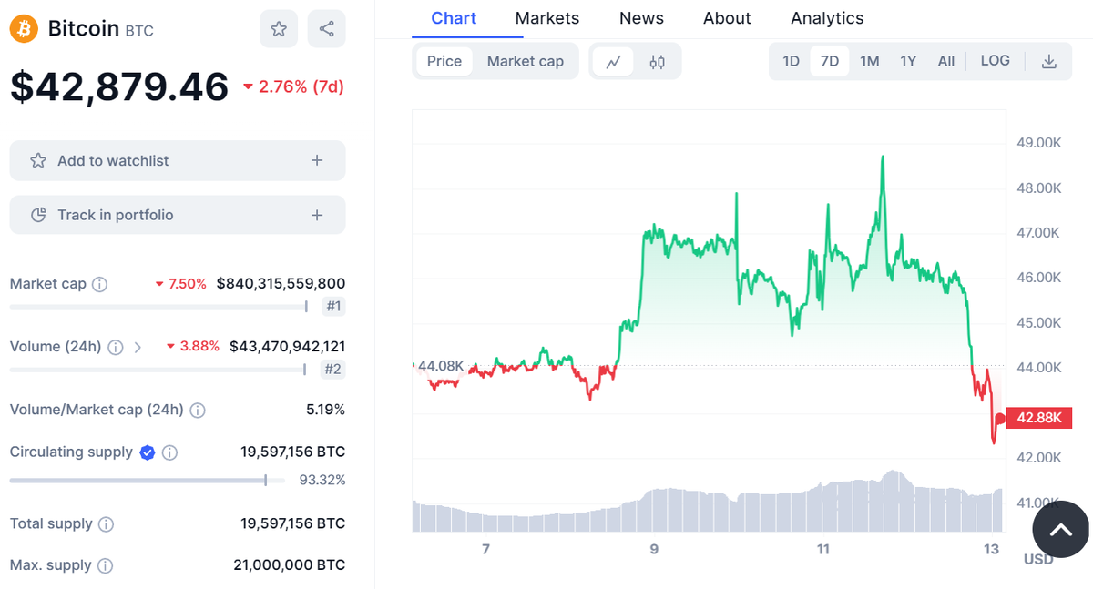Download chart data icon
Viewport: 1093px width, 589px height.
point(1049,61)
